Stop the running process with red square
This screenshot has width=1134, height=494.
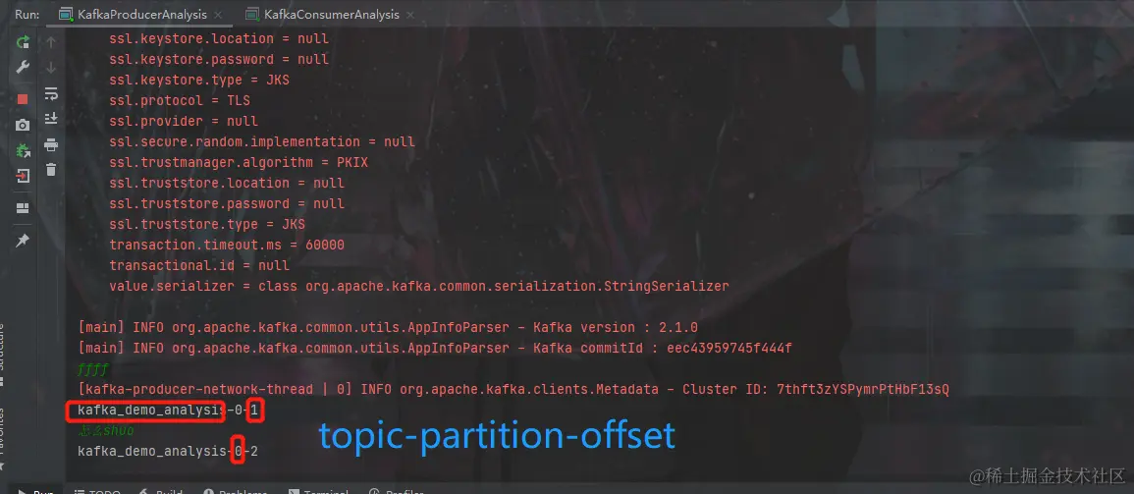click(x=24, y=99)
